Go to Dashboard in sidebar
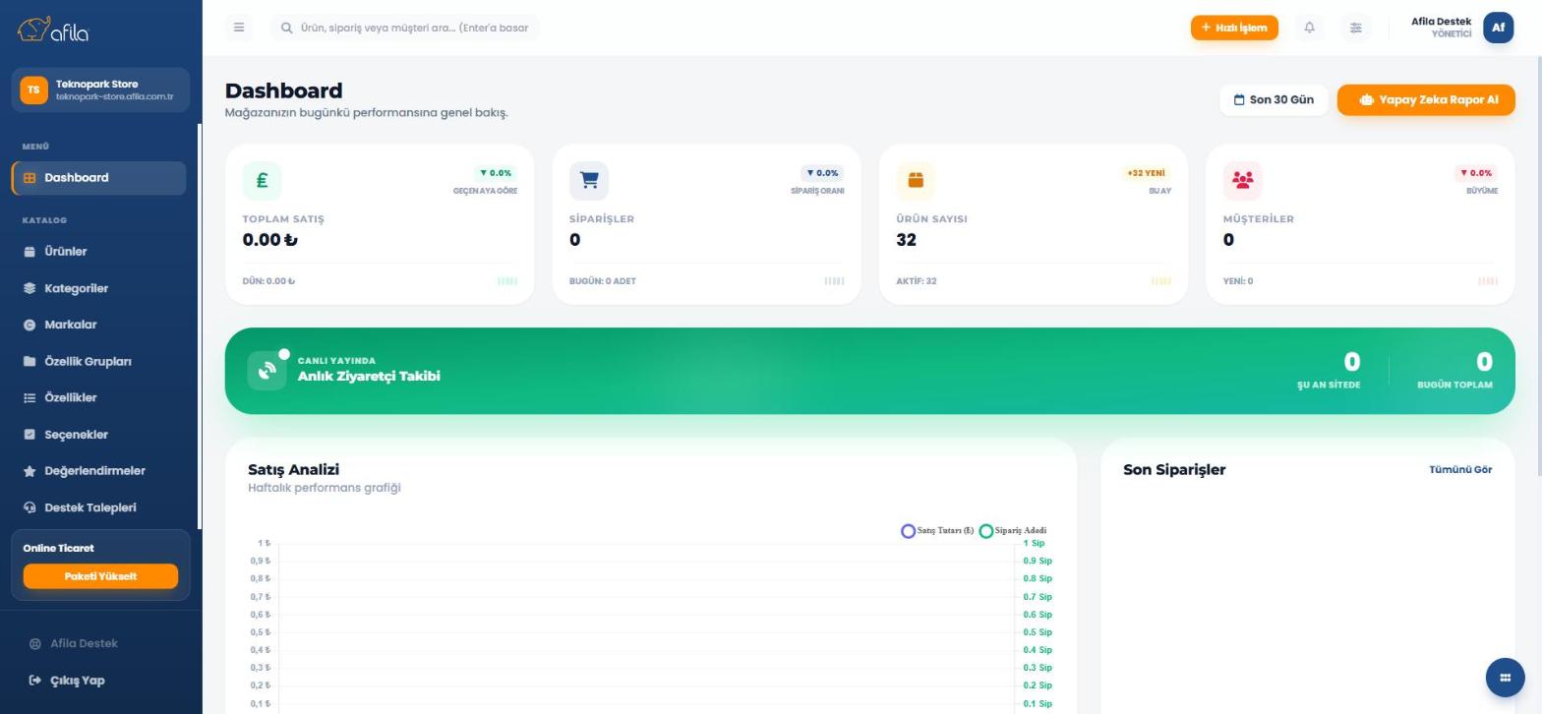Screen dimensions: 1542x714 pos(98,178)
